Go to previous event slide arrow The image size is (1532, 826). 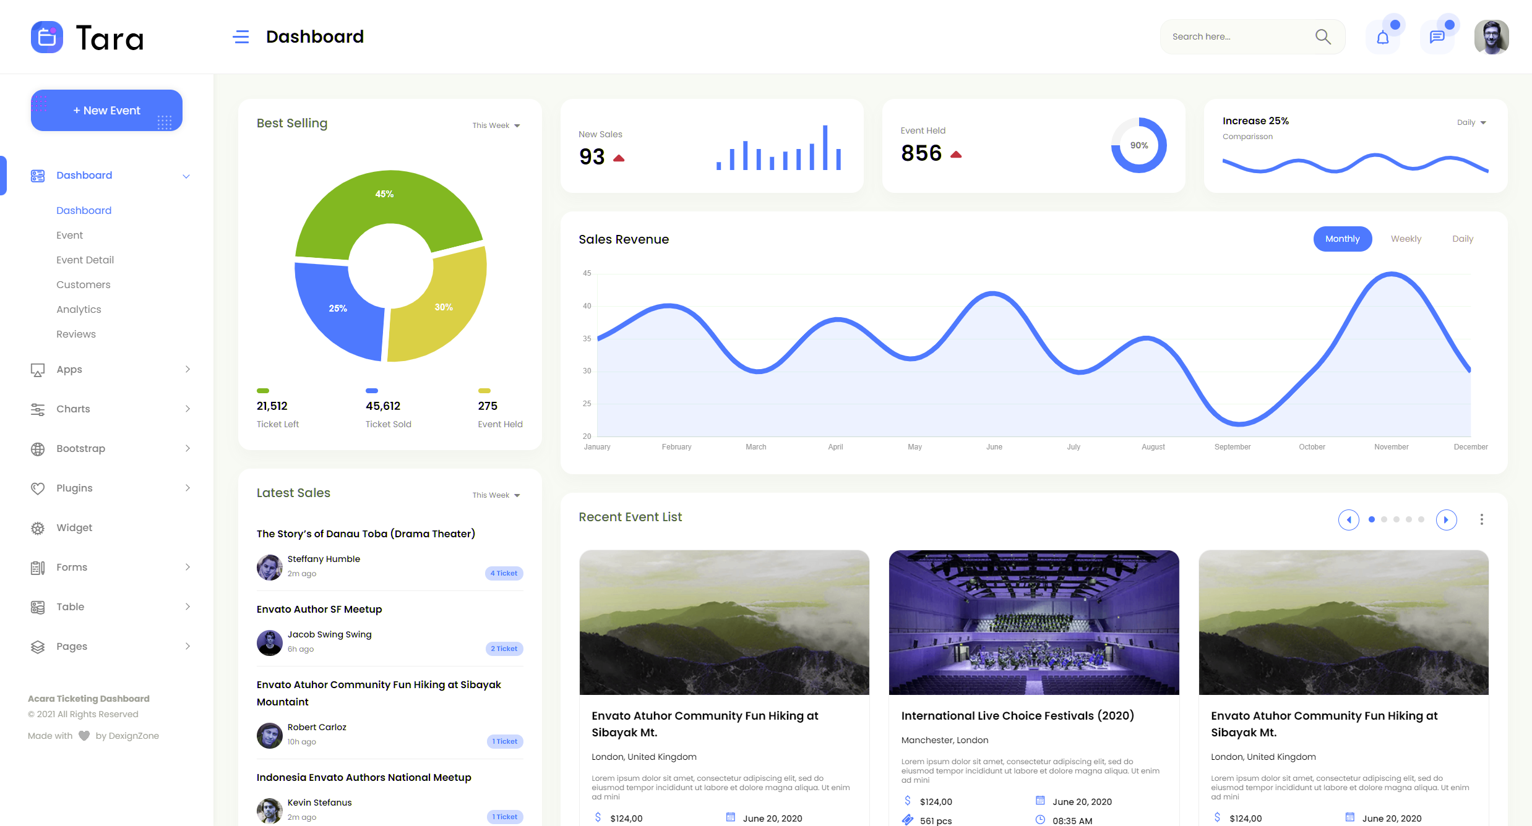[x=1349, y=520]
